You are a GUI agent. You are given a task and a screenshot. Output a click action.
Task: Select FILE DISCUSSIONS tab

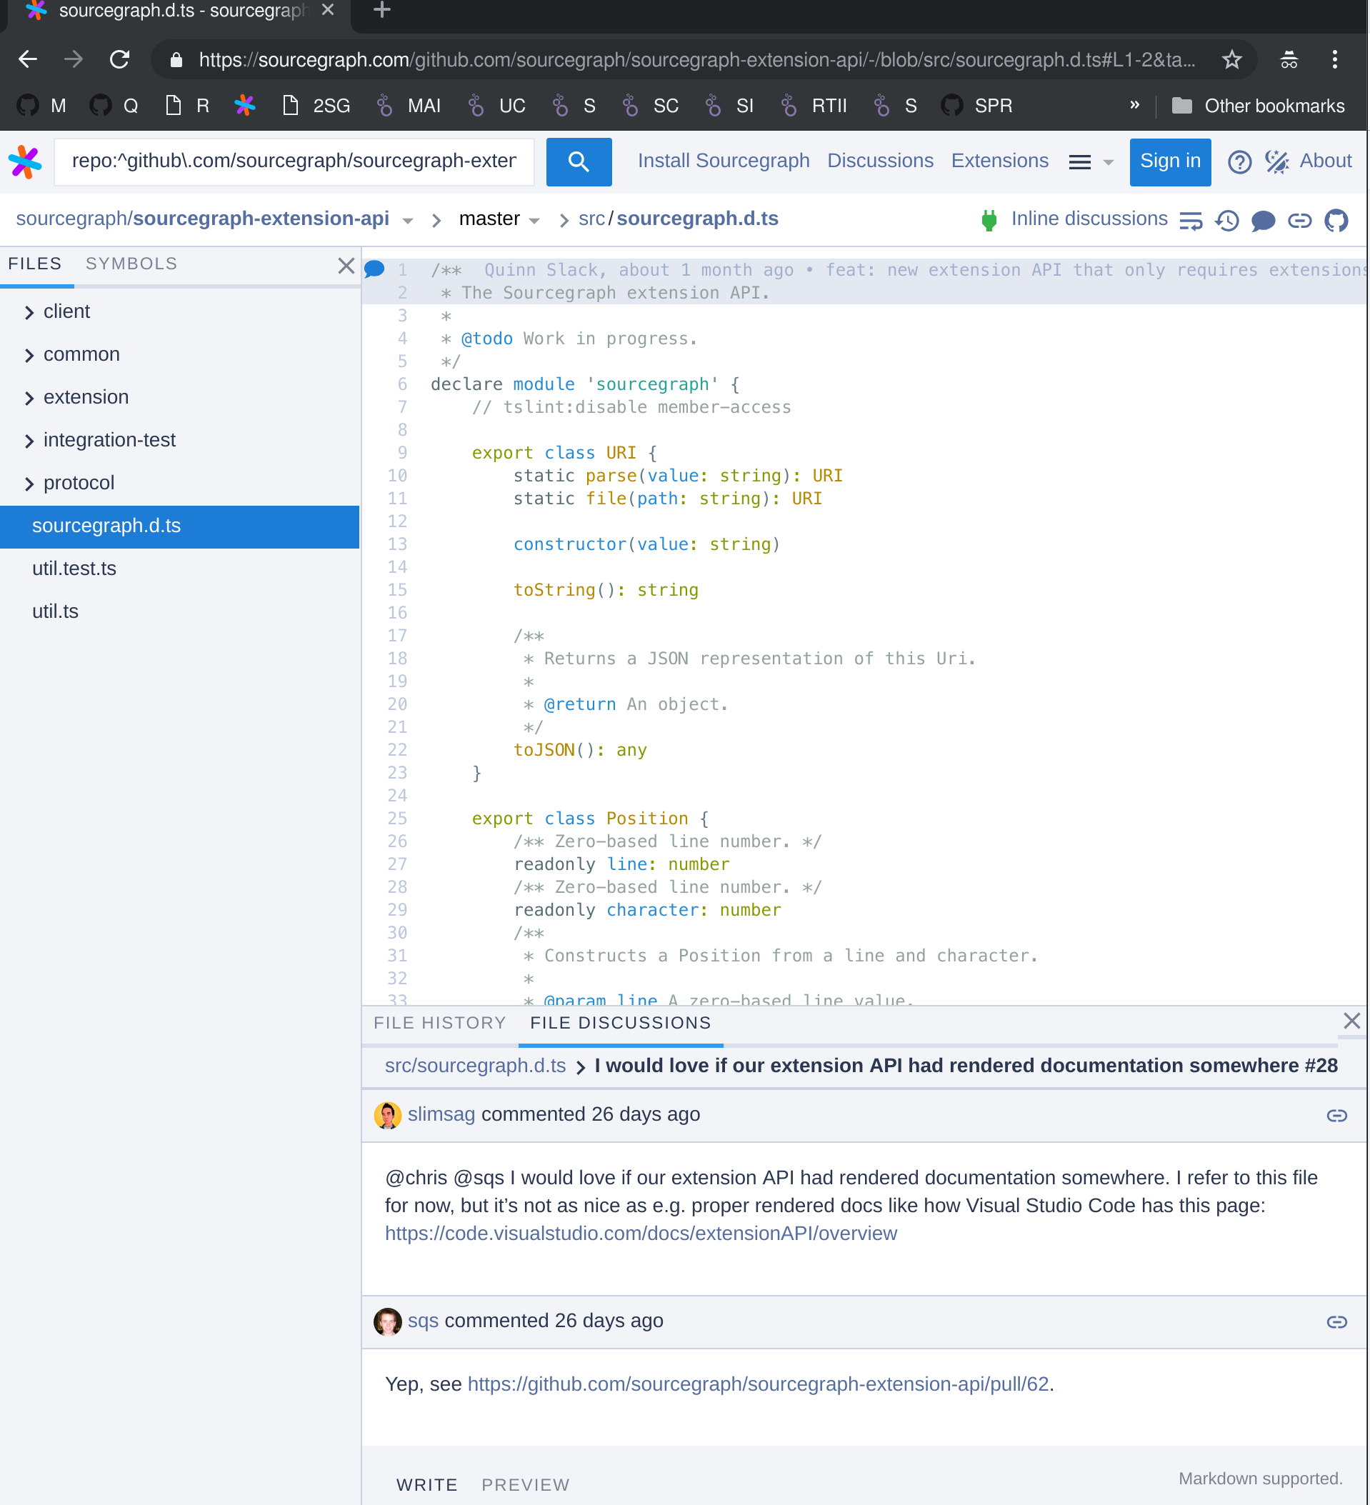tap(621, 1023)
